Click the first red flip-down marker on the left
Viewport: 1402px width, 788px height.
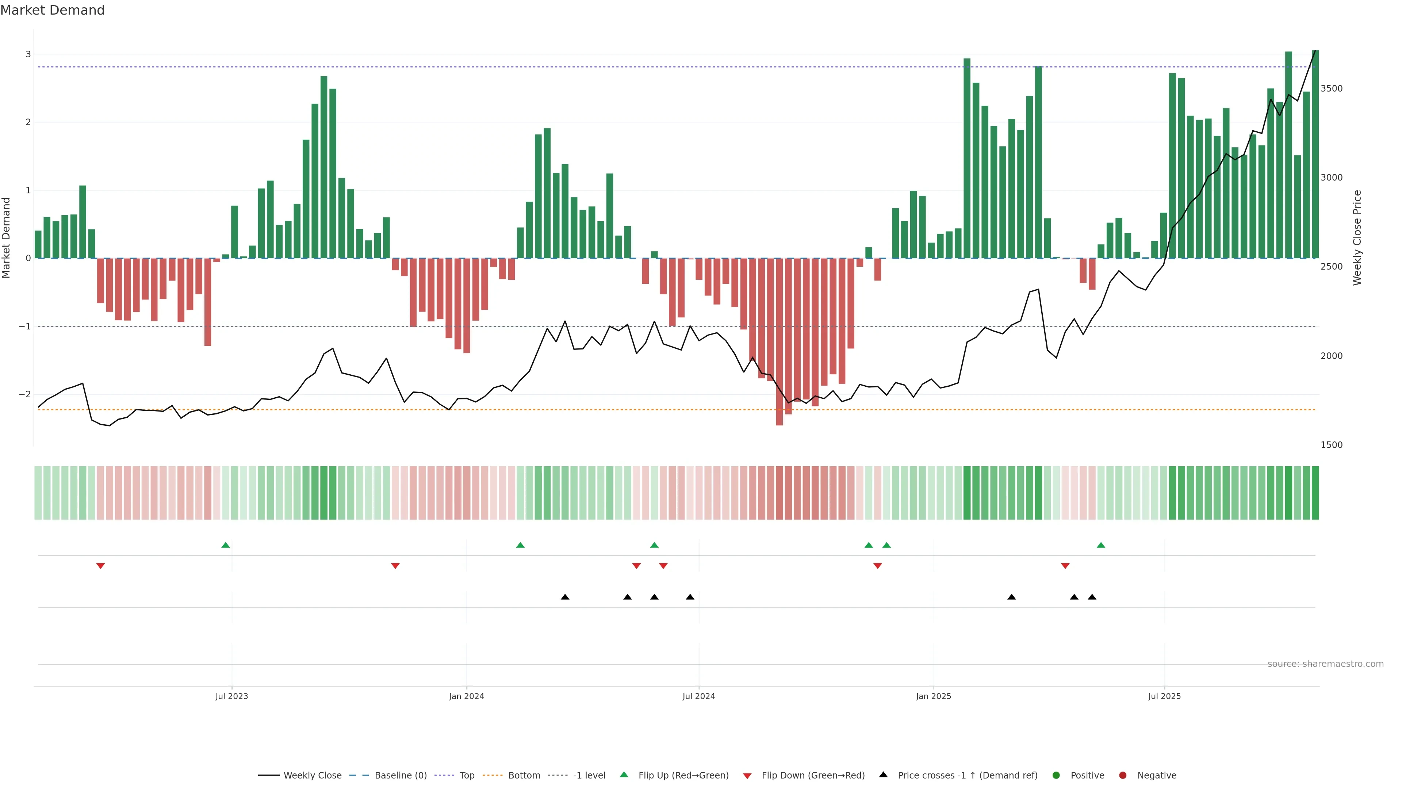101,565
